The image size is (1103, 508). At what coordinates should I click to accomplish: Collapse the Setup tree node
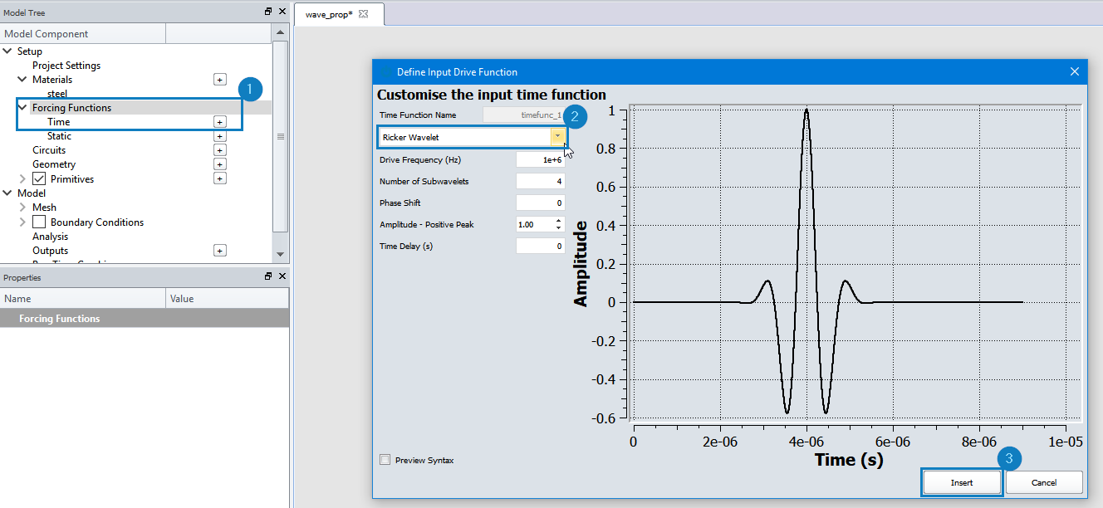point(8,51)
